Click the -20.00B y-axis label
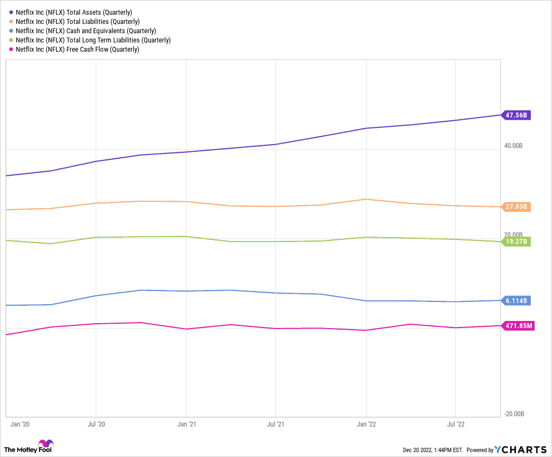552x457 pixels. [513, 413]
